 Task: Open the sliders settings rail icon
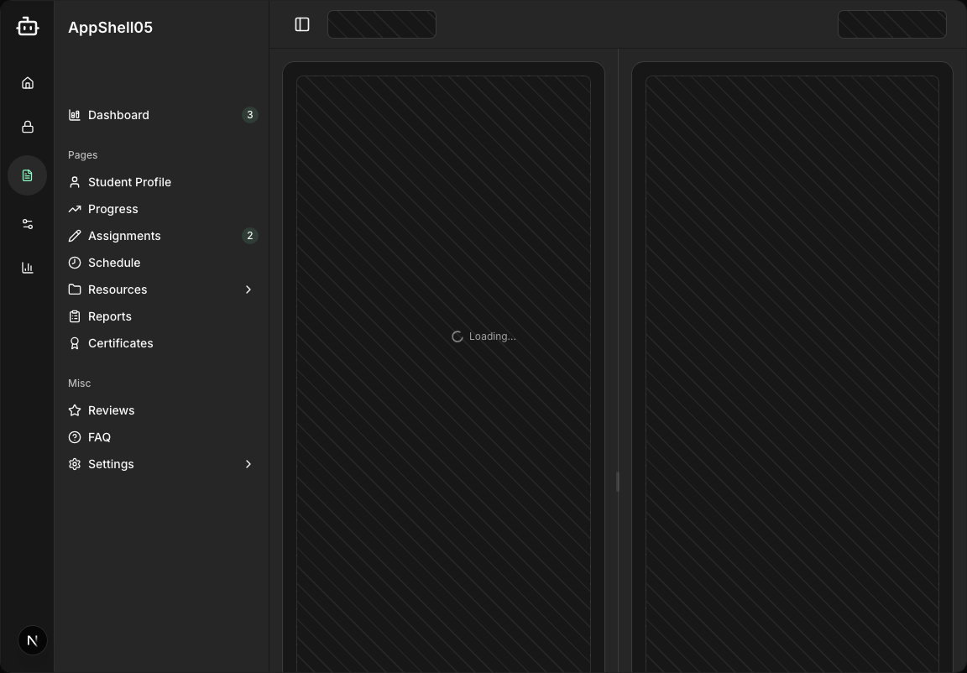[28, 224]
